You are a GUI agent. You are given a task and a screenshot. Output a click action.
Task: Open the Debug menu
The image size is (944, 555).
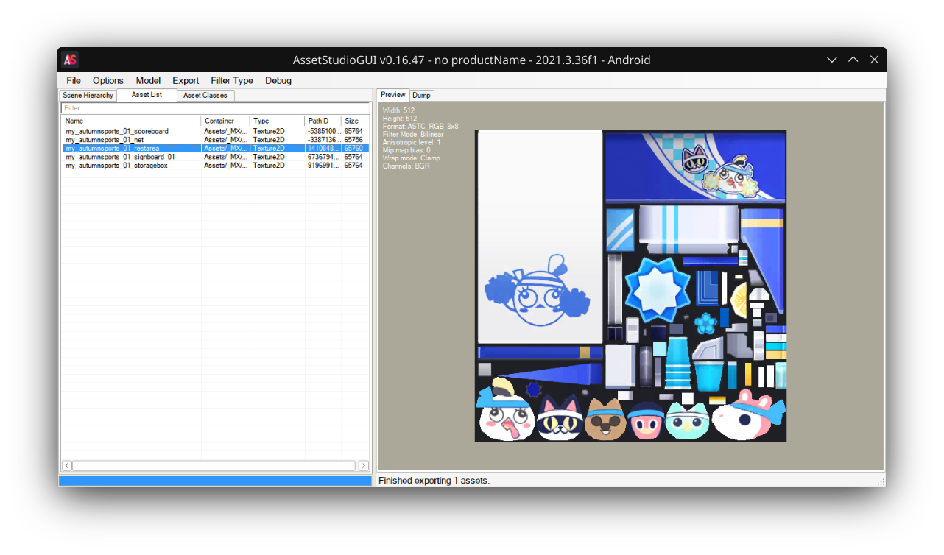point(278,81)
